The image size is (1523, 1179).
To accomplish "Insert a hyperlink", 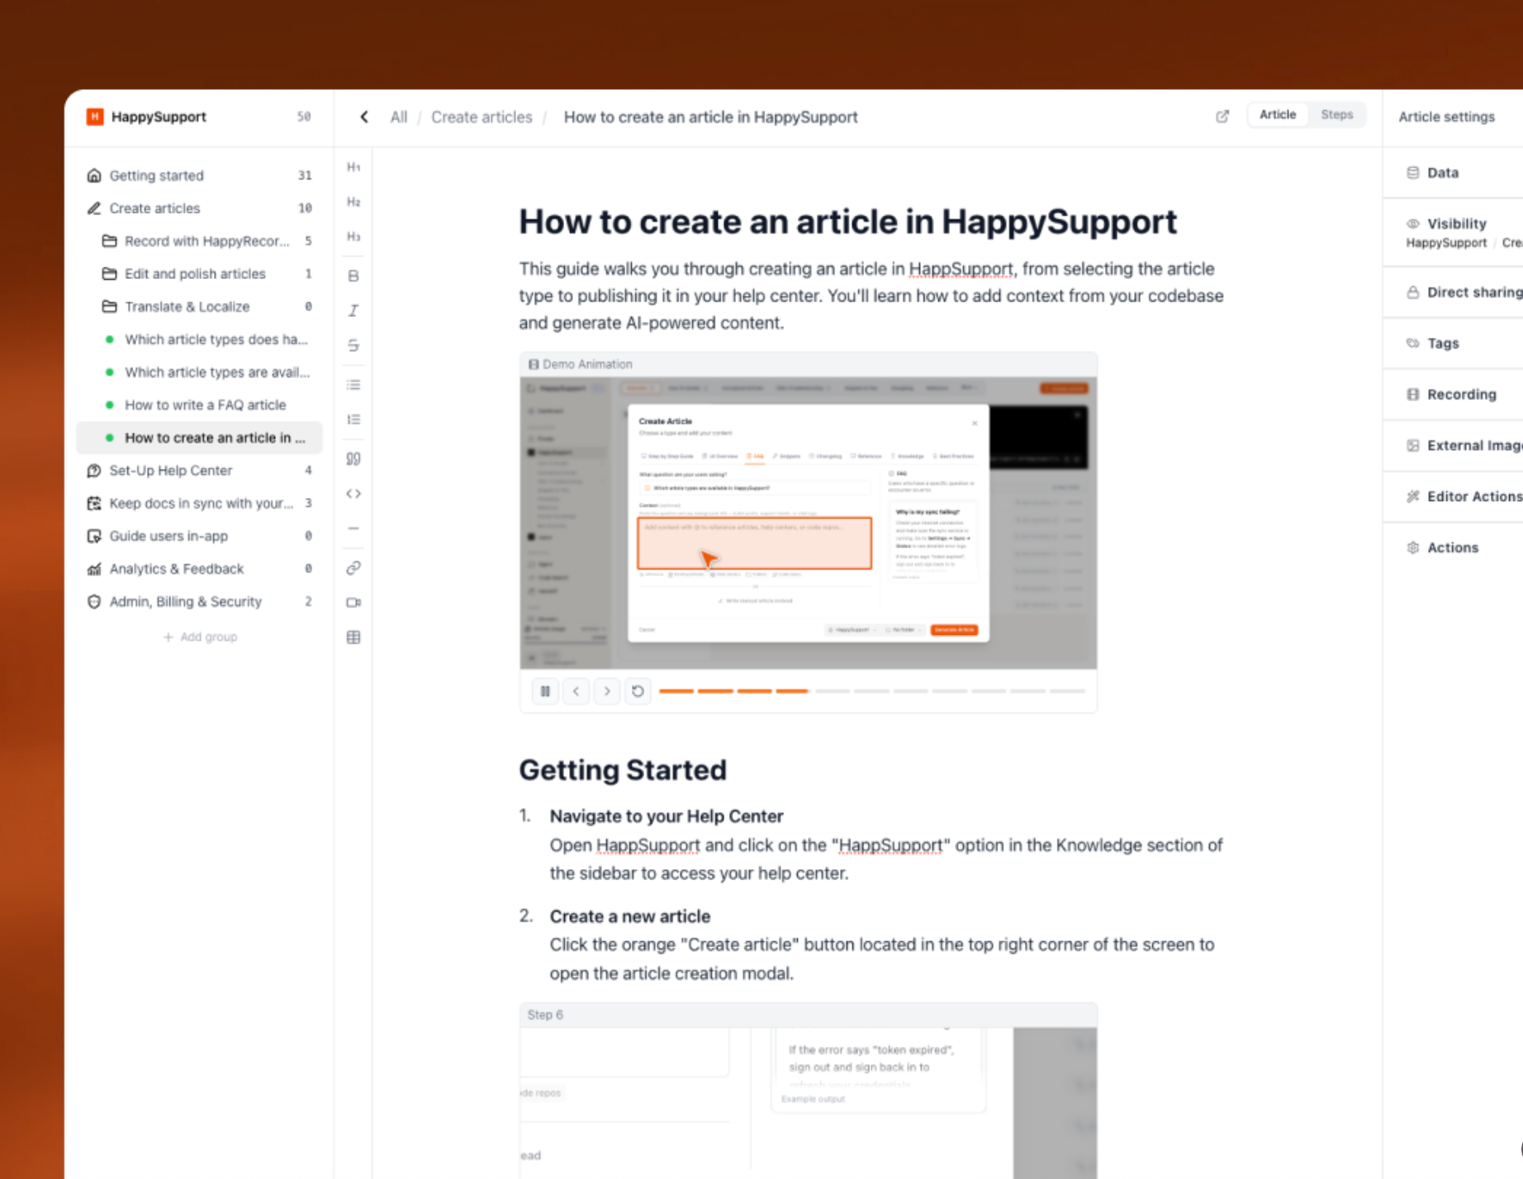I will [x=353, y=568].
